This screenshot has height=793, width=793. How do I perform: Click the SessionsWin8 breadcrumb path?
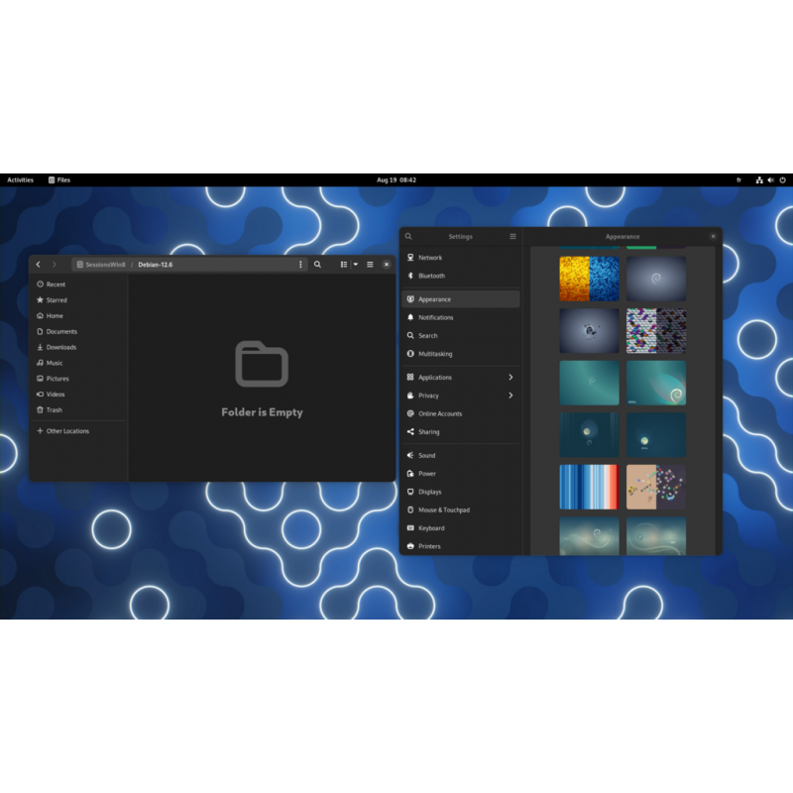point(102,265)
